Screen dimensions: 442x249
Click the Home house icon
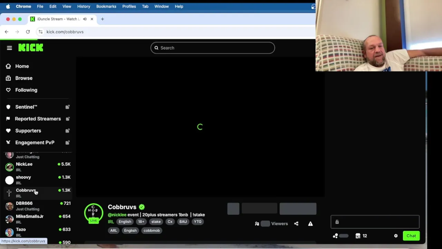[x=8, y=66]
